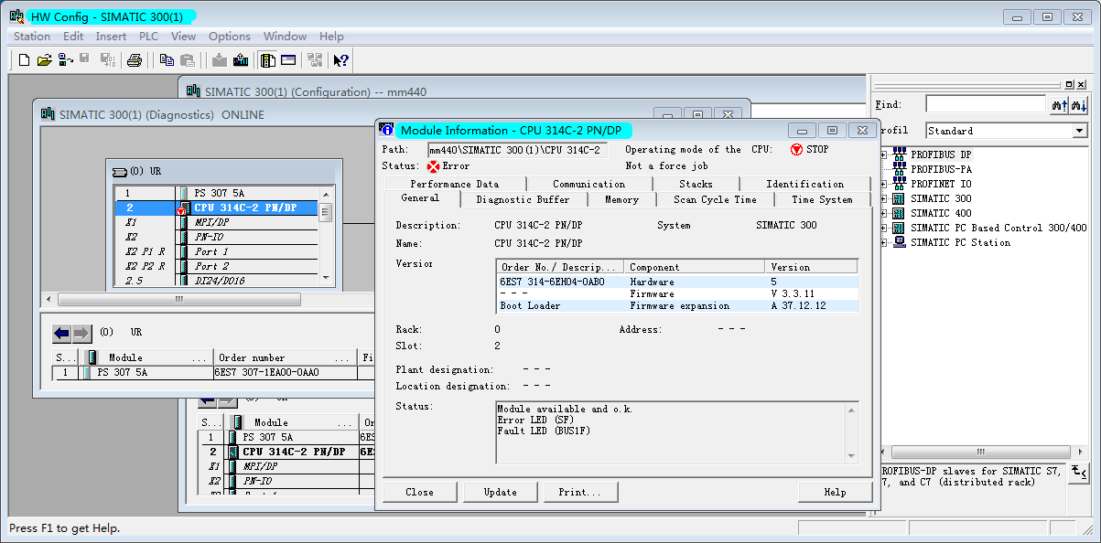The width and height of the screenshot is (1101, 543).
Task: Click the Find input field in catalog
Action: [985, 104]
